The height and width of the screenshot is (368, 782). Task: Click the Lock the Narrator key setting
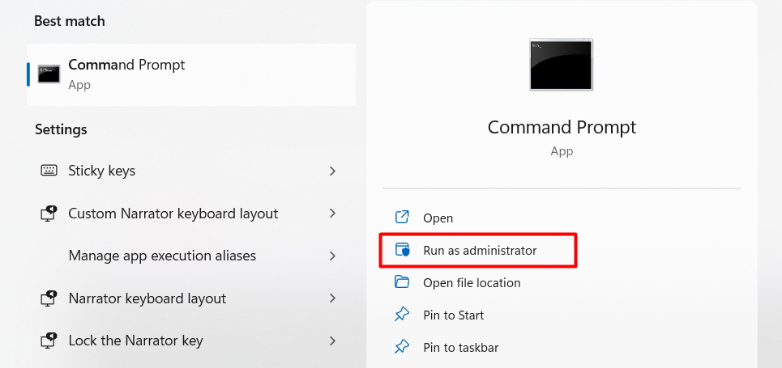(x=135, y=341)
